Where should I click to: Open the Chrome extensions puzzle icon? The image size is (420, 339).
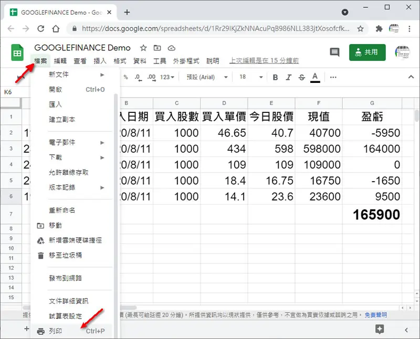tap(379, 29)
